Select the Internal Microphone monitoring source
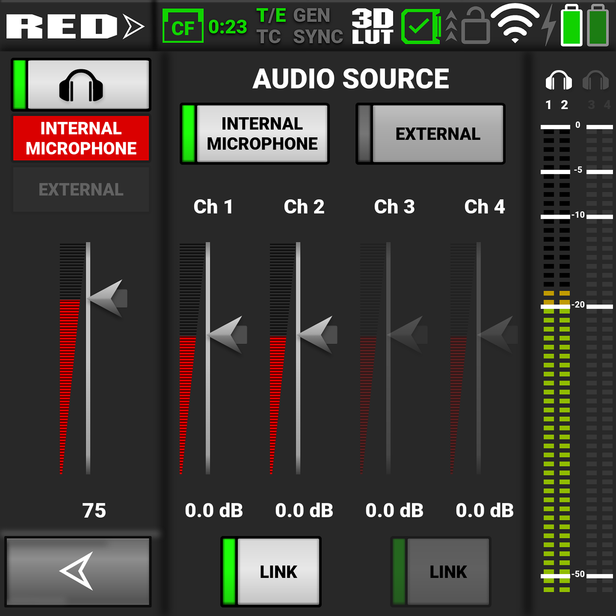This screenshot has width=616, height=616. click(x=80, y=138)
